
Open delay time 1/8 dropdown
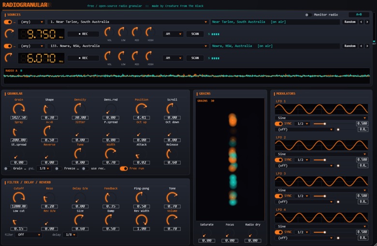[x=70, y=235]
